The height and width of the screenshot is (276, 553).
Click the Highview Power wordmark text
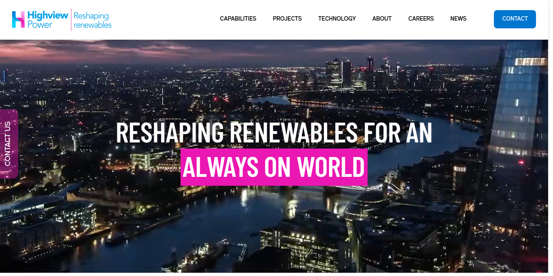48,19
